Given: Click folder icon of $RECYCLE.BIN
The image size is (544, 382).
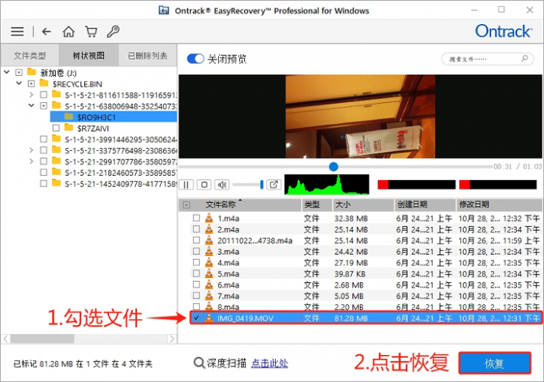Looking at the screenshot, I should pos(44,83).
